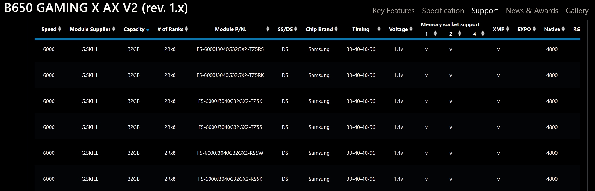
Task: Click Module P/N. sort icon
Action: point(268,29)
